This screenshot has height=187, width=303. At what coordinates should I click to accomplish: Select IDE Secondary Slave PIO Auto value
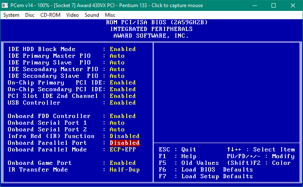click(x=117, y=76)
